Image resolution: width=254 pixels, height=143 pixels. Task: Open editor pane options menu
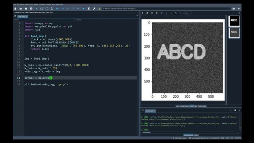(137, 16)
